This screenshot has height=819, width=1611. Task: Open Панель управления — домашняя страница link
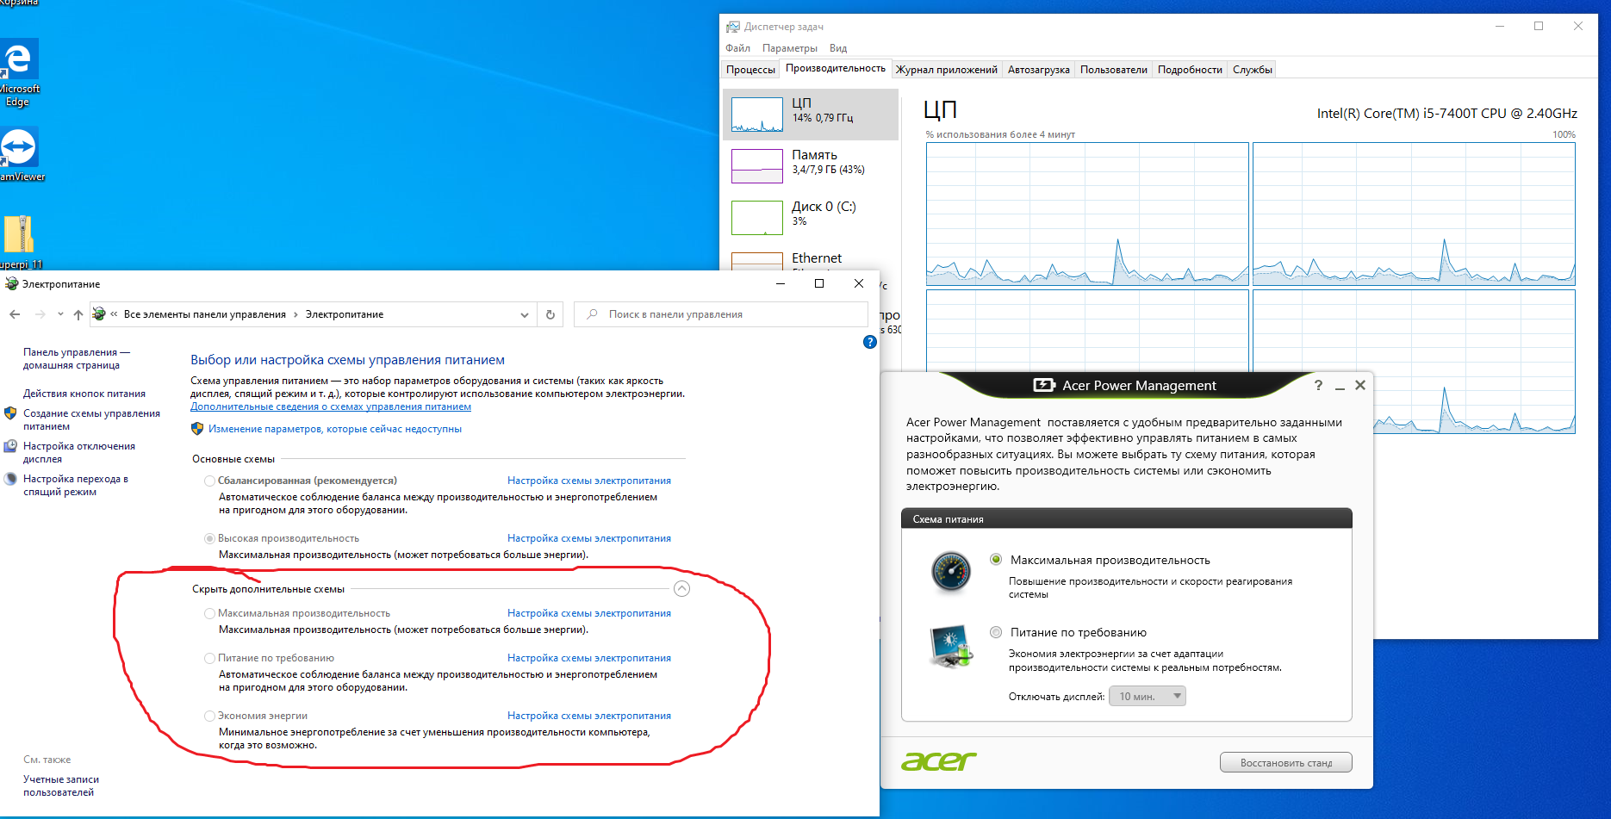tap(77, 358)
